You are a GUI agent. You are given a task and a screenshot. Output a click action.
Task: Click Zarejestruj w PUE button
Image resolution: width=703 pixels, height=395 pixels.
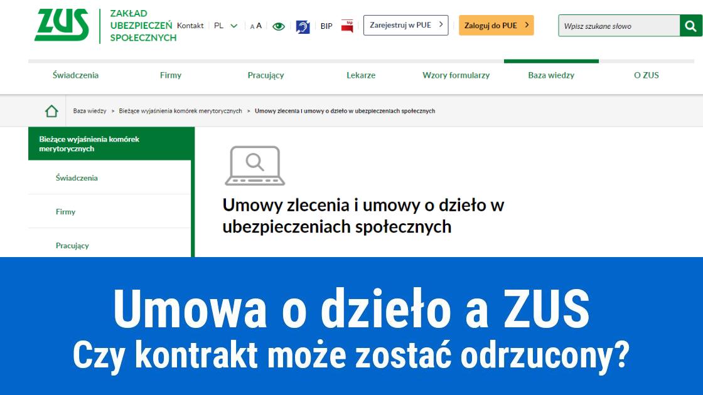point(405,25)
